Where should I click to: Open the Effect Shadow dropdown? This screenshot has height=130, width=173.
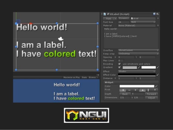[137, 71]
